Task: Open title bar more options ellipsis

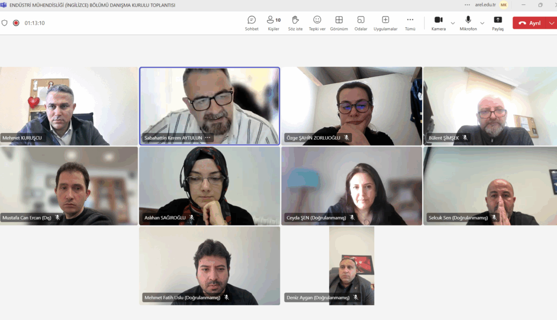Action: [467, 5]
